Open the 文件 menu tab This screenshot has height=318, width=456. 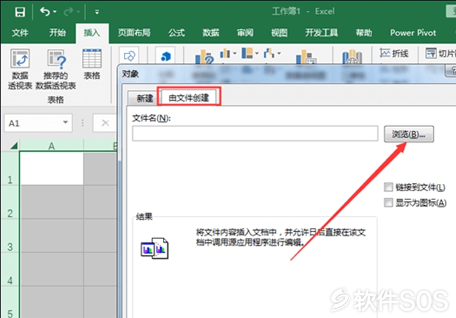coord(20,33)
